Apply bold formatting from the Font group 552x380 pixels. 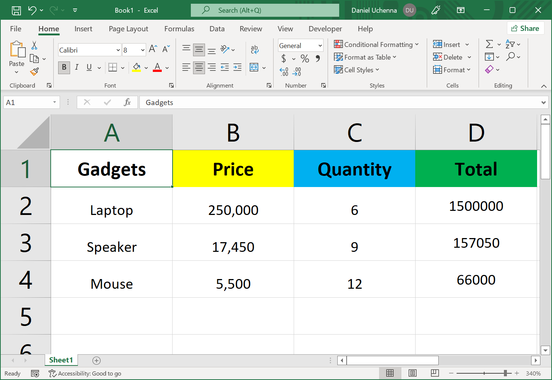pos(64,67)
